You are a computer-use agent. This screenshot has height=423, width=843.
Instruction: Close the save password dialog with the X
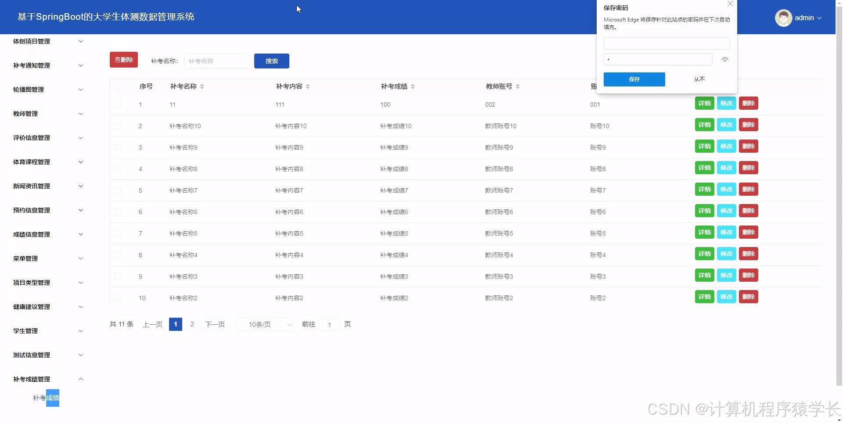(730, 4)
